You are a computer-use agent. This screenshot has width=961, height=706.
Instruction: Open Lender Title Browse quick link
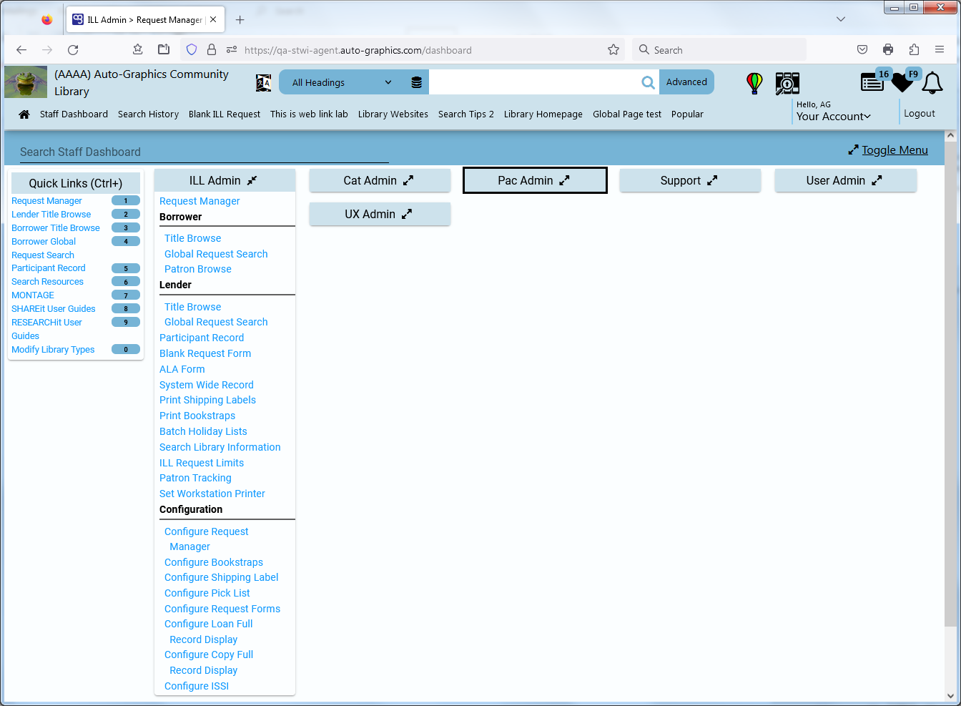pos(51,215)
